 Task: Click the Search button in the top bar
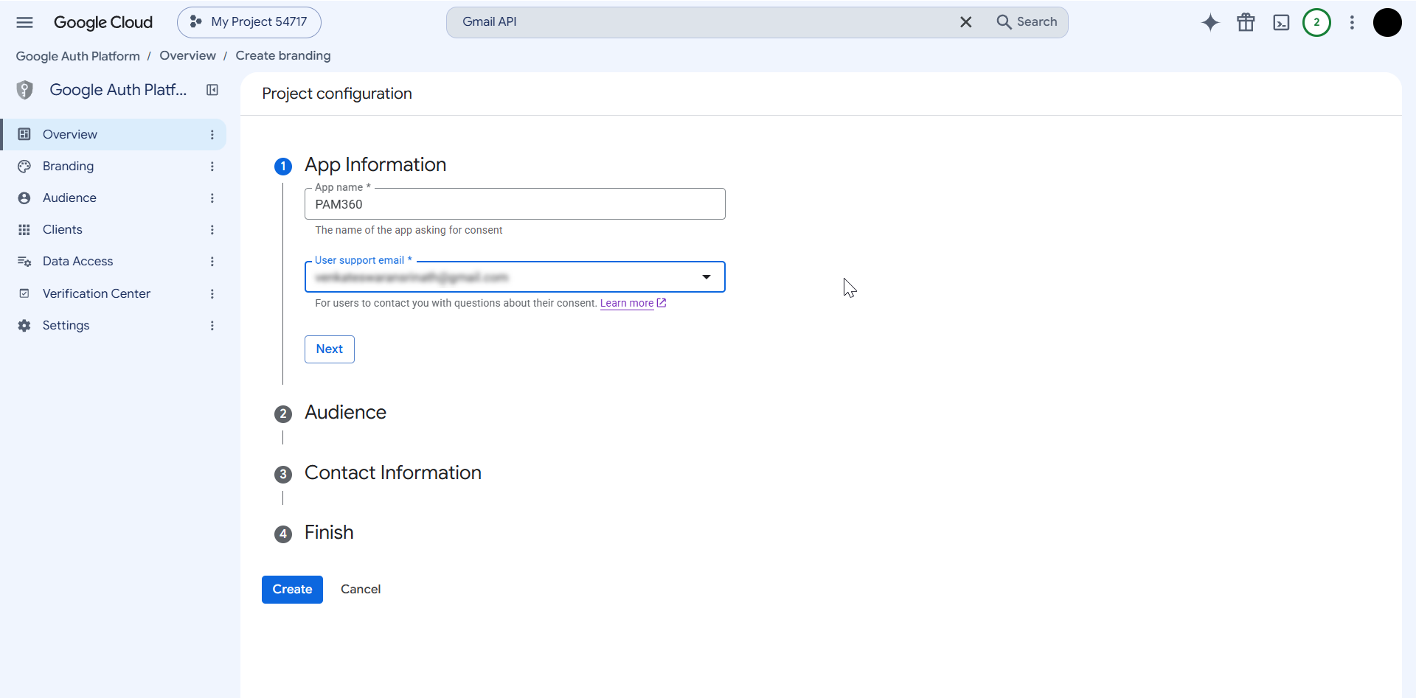[1027, 22]
